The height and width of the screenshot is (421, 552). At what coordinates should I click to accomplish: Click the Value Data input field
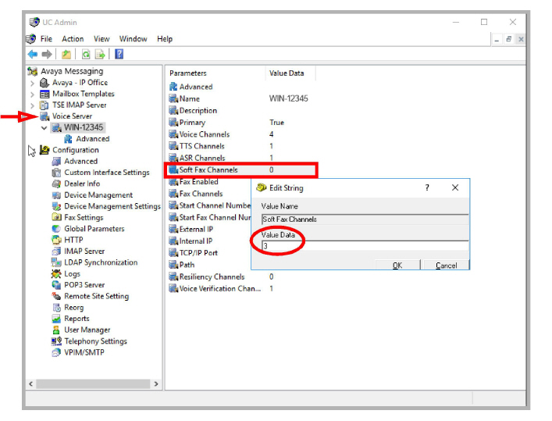pos(365,246)
